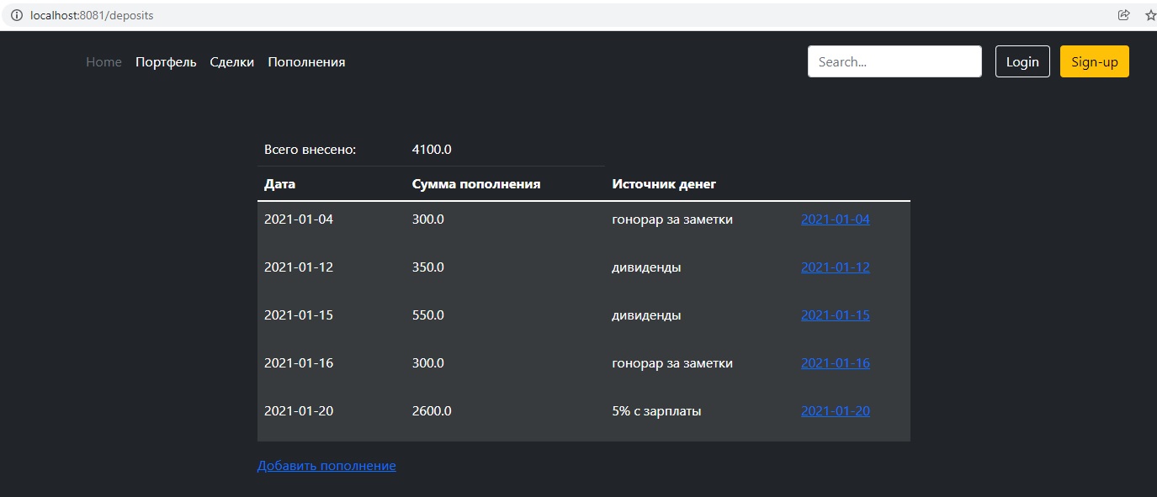The image size is (1157, 497).
Task: Open the 2021-01-16 deposit link
Action: tap(835, 362)
